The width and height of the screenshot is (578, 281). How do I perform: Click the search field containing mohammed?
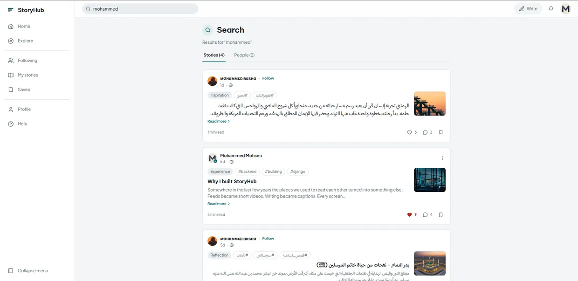pyautogui.click(x=140, y=9)
